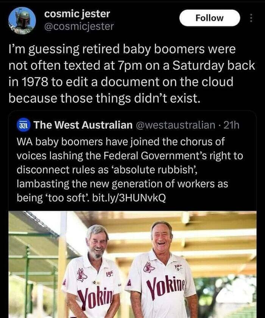Expand the photo of the two men
Screen dimensions: 265x318
132,264
